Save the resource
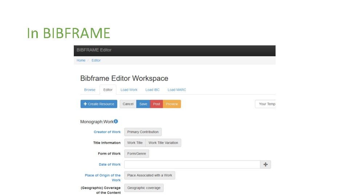This screenshot has height=196, width=349. pyautogui.click(x=143, y=104)
